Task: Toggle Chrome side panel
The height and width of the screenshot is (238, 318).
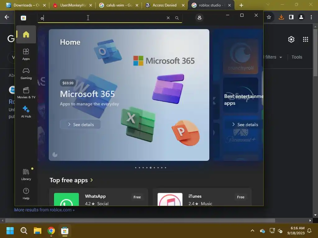Action: coord(291,17)
